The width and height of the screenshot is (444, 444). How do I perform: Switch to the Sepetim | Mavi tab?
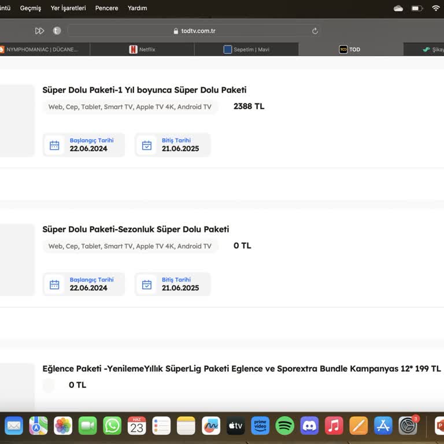pyautogui.click(x=246, y=50)
